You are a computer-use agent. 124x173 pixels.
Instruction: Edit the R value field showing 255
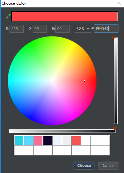pyautogui.click(x=17, y=29)
